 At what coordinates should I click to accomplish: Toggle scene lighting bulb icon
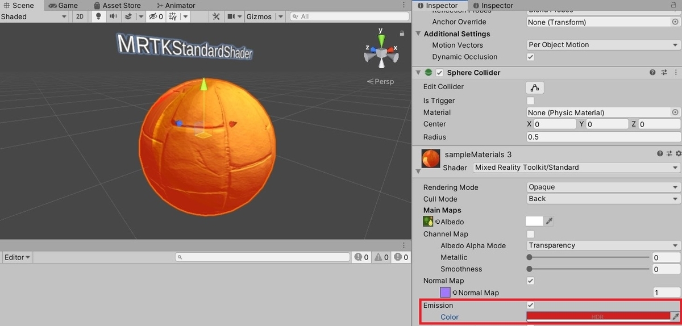click(99, 16)
